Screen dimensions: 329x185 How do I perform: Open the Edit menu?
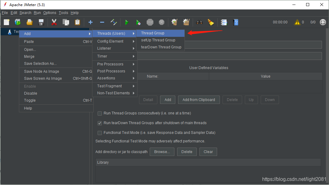click(14, 13)
